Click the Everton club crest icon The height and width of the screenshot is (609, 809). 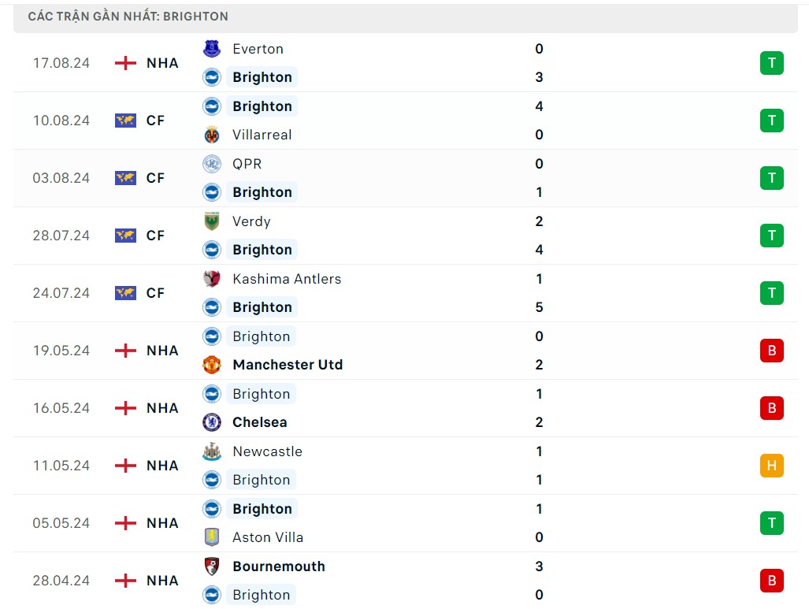point(212,49)
